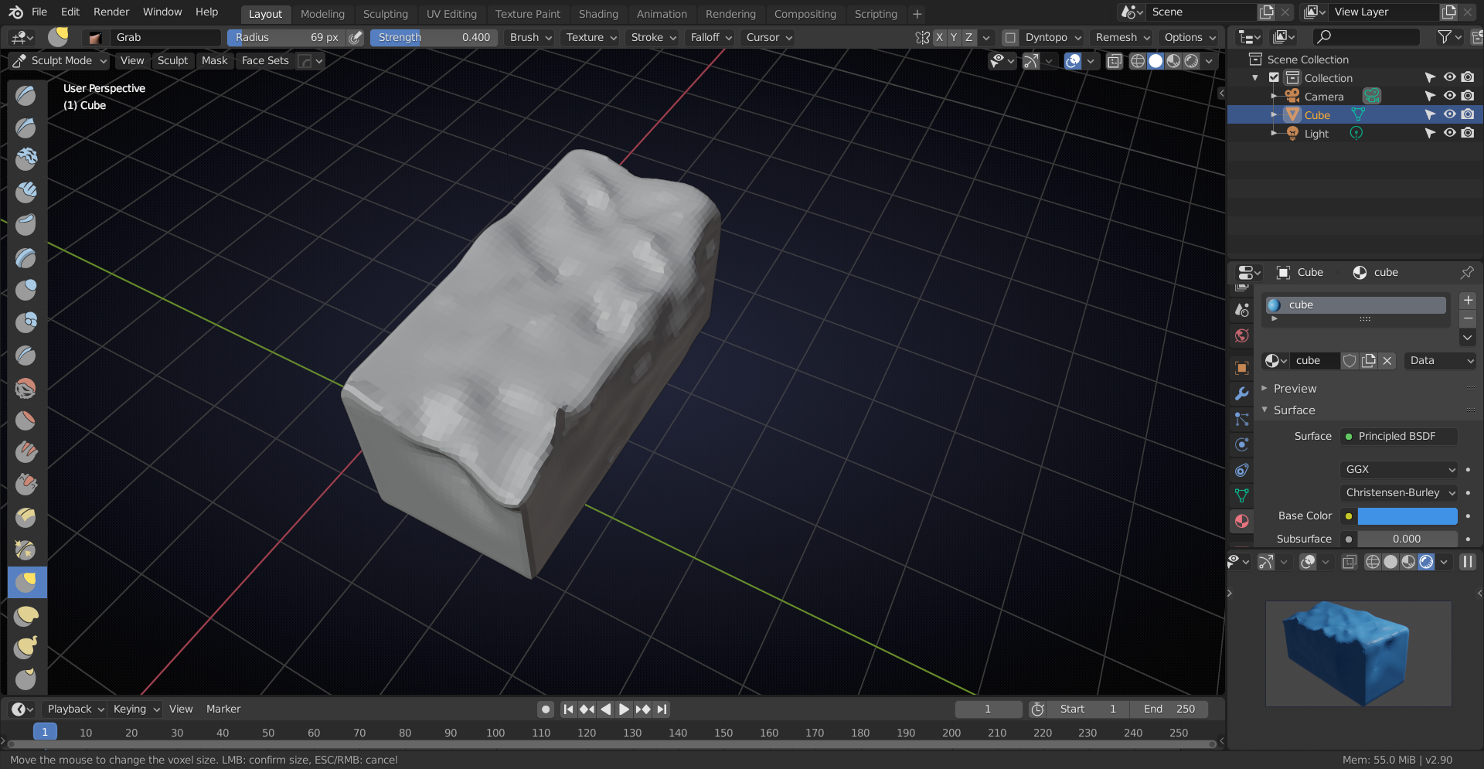Screen dimensions: 1484x769
Task: Open the File menu
Action: (x=39, y=12)
